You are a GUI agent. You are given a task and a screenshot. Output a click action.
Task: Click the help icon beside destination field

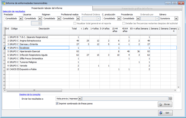[171, 99]
